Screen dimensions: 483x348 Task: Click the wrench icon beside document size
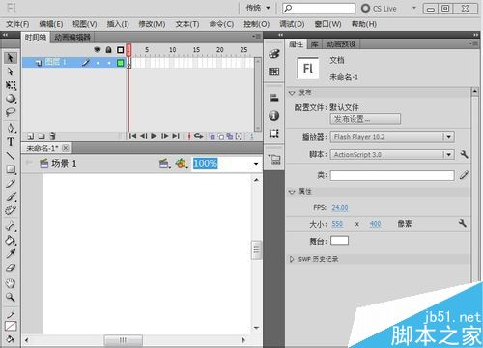(463, 223)
